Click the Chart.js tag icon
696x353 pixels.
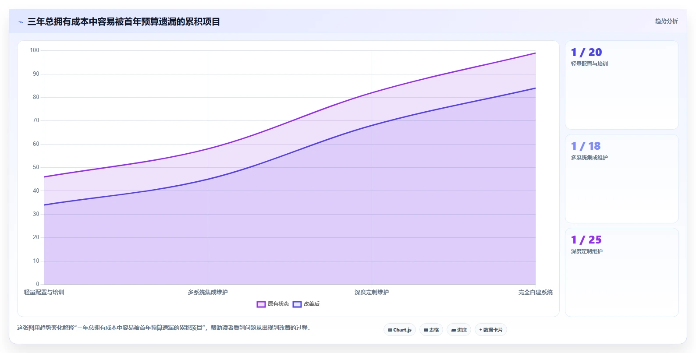pyautogui.click(x=390, y=330)
